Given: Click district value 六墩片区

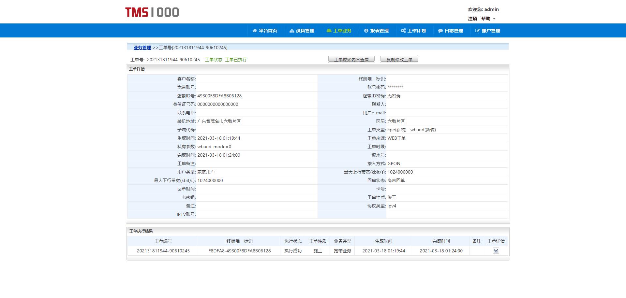Looking at the screenshot, I should coord(396,121).
